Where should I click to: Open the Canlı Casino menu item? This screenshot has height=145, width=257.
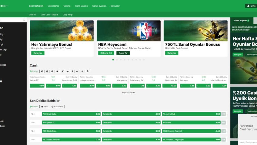[81, 6]
